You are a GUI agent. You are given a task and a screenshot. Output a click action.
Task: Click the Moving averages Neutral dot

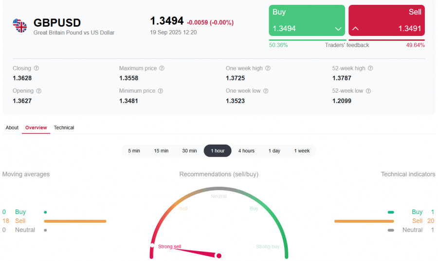point(45,230)
